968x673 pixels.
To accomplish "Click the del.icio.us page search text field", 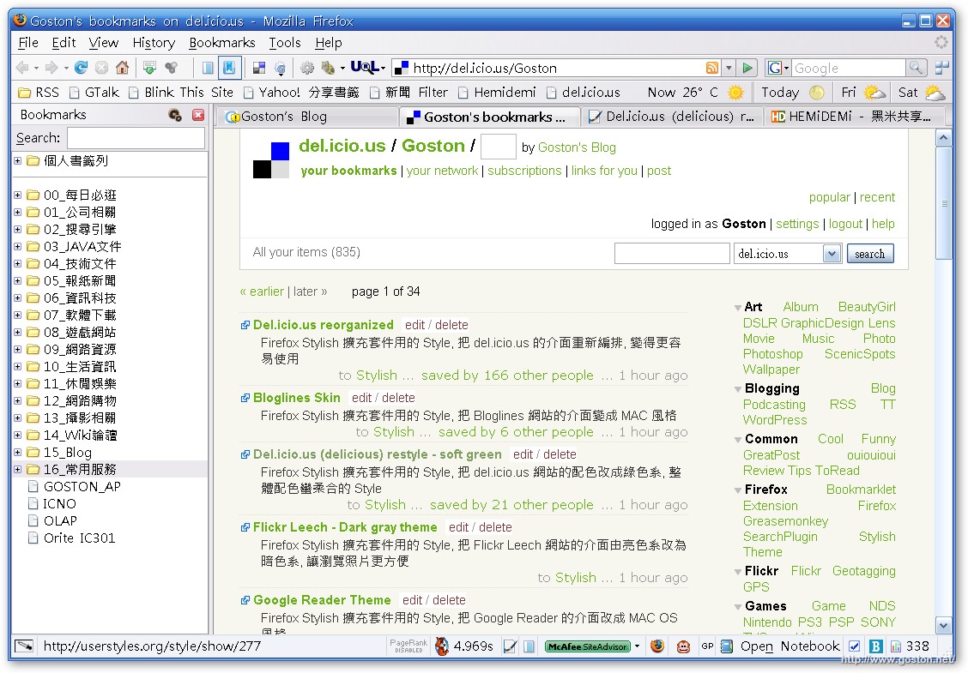I will click(x=672, y=254).
